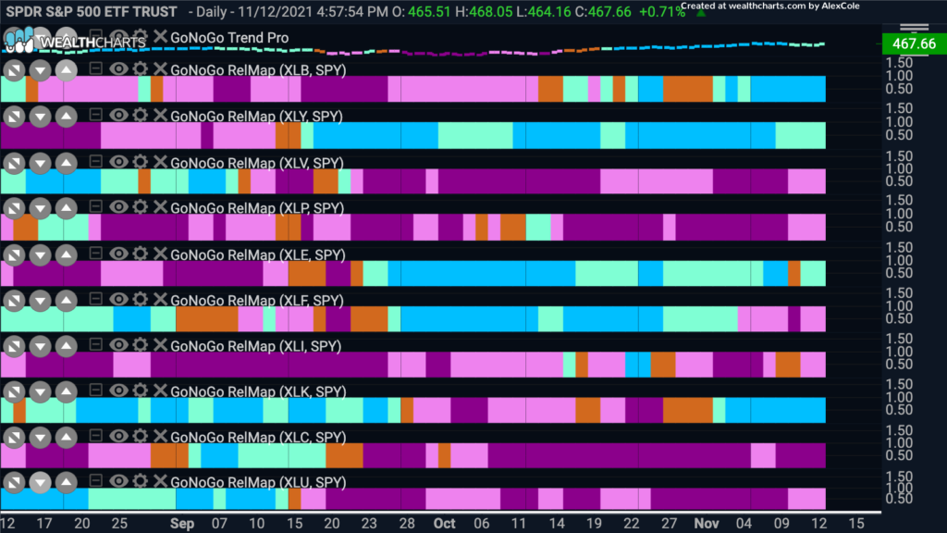
Task: Move the XLU RelMap pane up
Action: click(x=67, y=483)
